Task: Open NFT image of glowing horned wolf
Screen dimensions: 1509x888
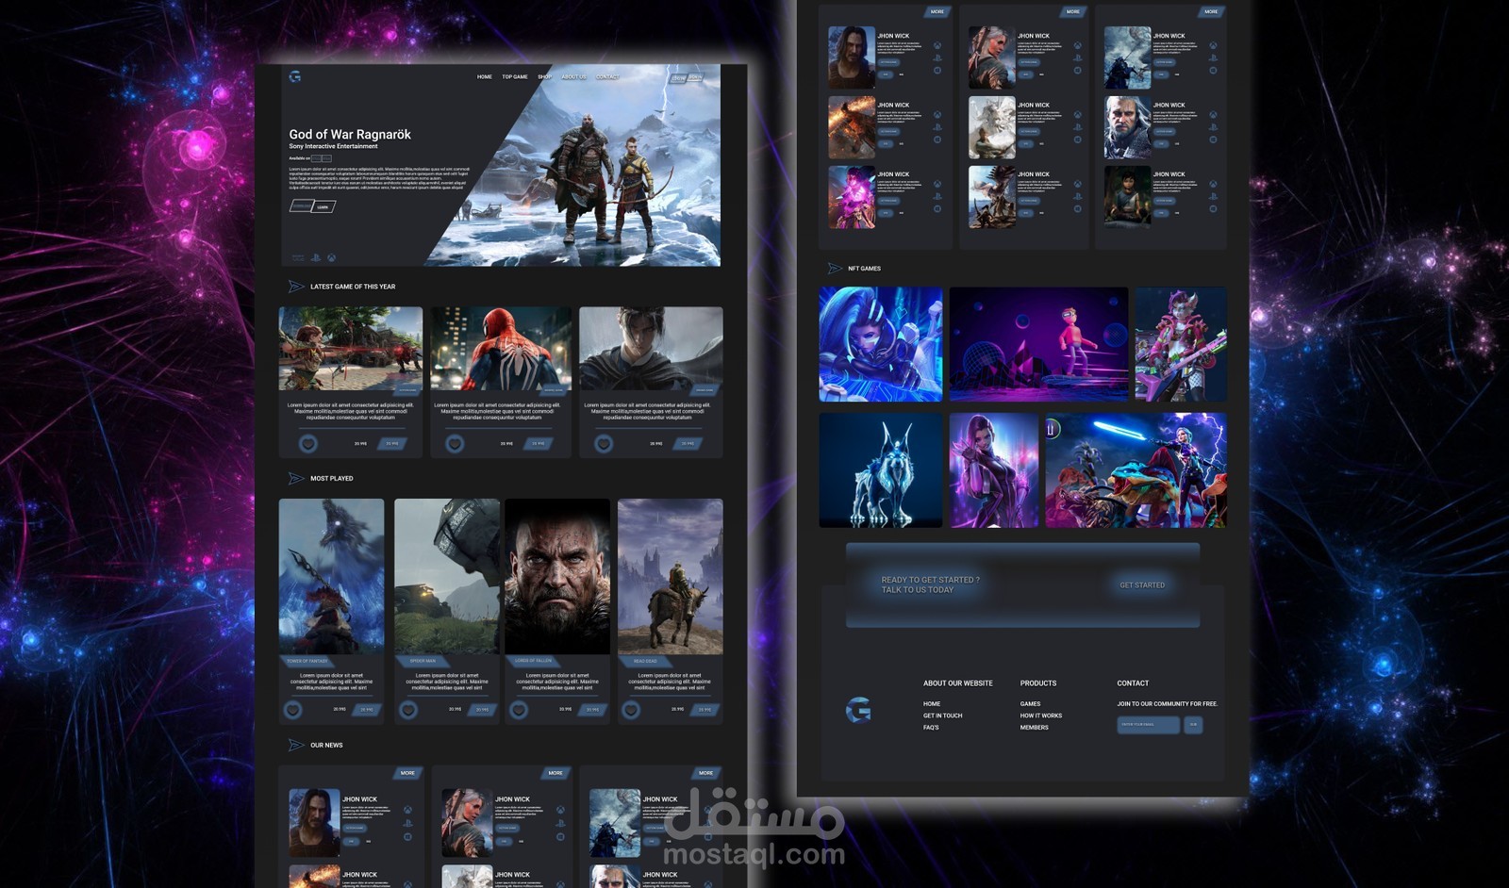Action: [x=881, y=470]
